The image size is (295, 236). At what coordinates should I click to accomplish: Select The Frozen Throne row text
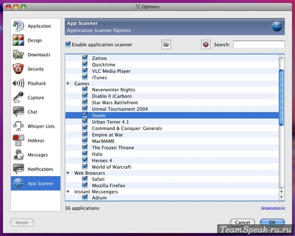click(113, 148)
